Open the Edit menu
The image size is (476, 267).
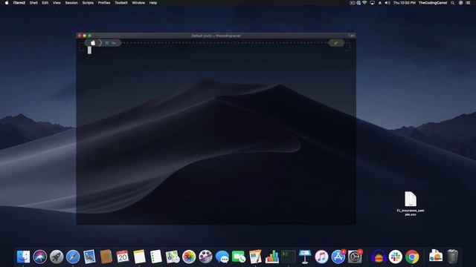[x=45, y=3]
